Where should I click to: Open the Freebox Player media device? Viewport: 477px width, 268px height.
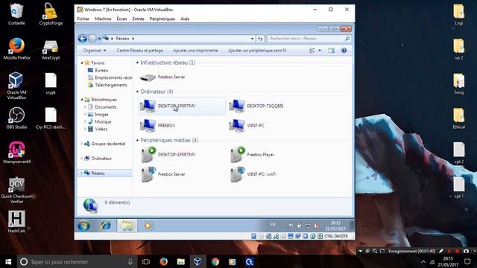(x=253, y=154)
